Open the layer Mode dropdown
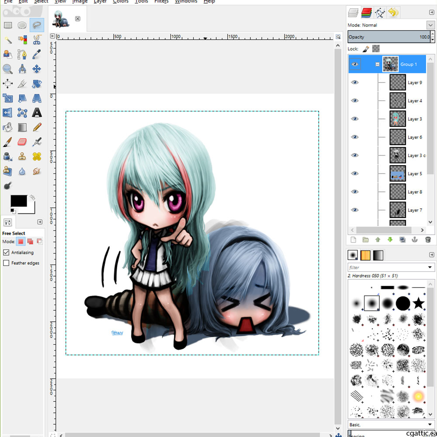The height and width of the screenshot is (437, 437). tap(430, 25)
